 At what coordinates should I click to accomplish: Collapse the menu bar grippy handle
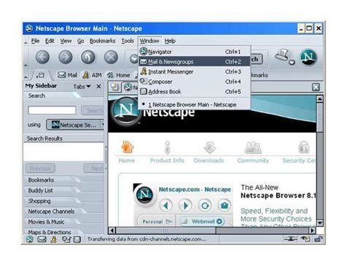26,42
